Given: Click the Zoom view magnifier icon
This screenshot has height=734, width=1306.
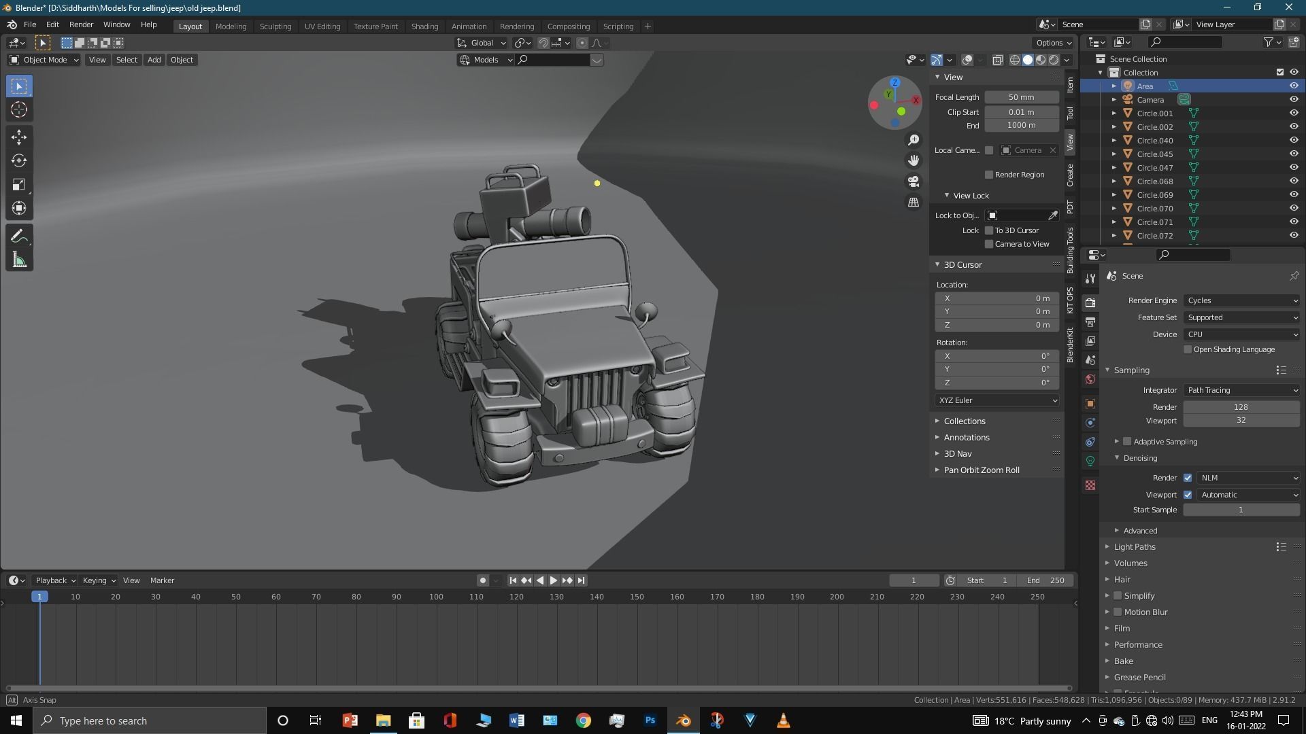Looking at the screenshot, I should coord(914,140).
